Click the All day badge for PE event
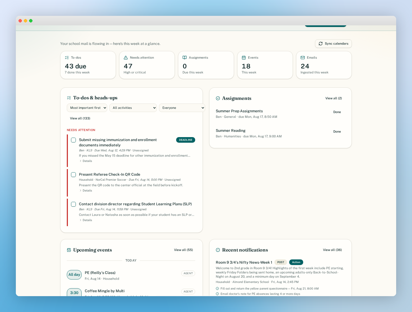 point(74,275)
